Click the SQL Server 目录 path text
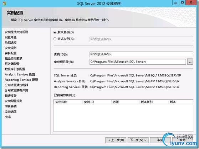 click(136, 75)
